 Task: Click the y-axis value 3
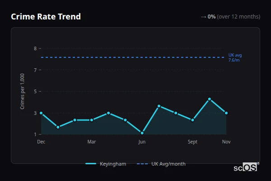[35, 113]
